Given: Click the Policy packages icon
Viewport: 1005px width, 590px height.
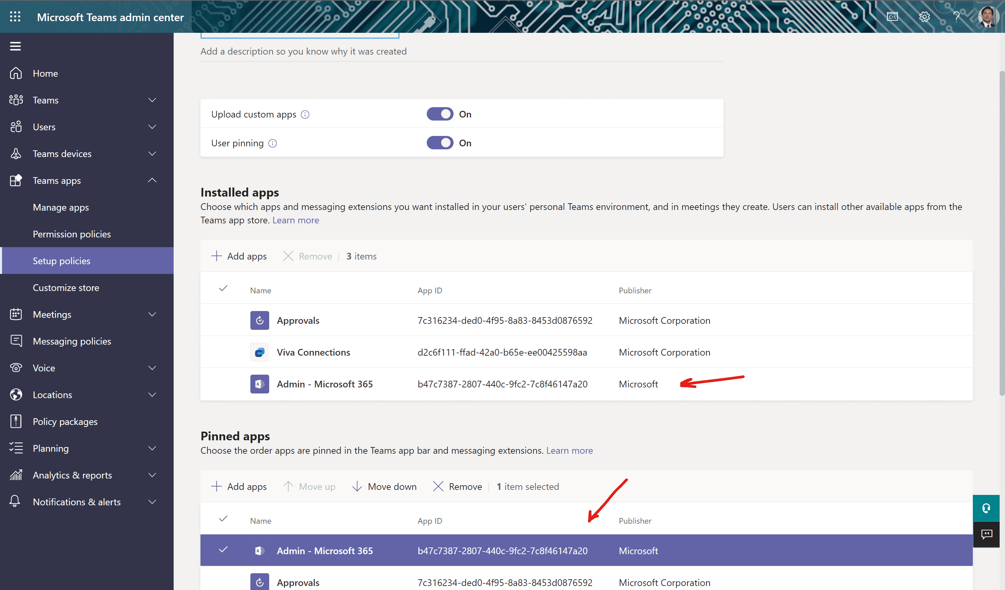Looking at the screenshot, I should click(16, 421).
